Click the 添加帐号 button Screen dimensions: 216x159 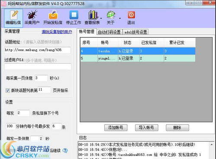(116, 128)
